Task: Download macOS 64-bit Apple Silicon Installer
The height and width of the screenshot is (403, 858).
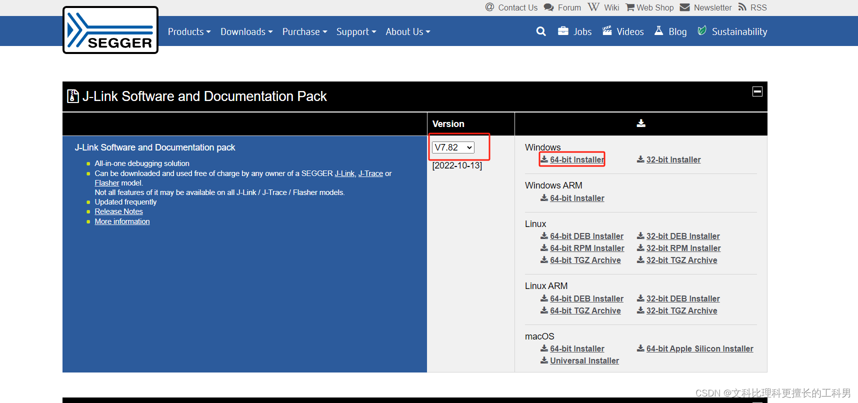Action: click(x=699, y=348)
